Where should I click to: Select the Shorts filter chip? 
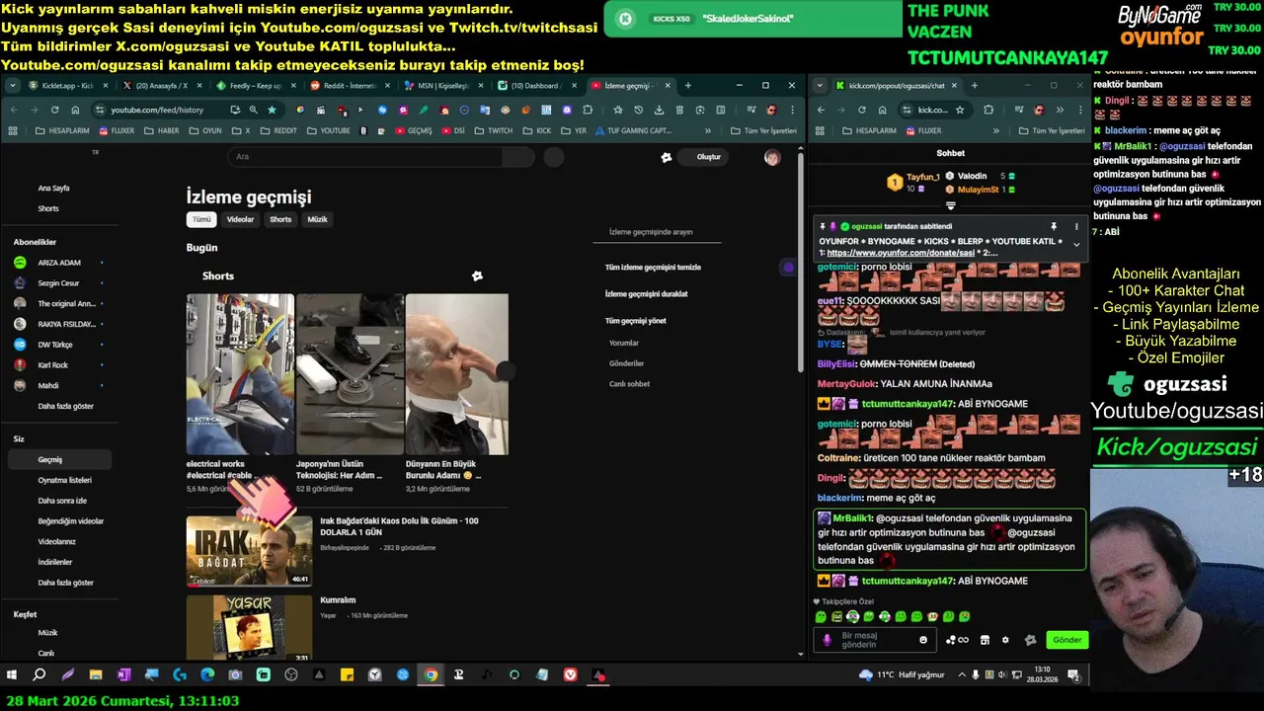[x=280, y=219]
